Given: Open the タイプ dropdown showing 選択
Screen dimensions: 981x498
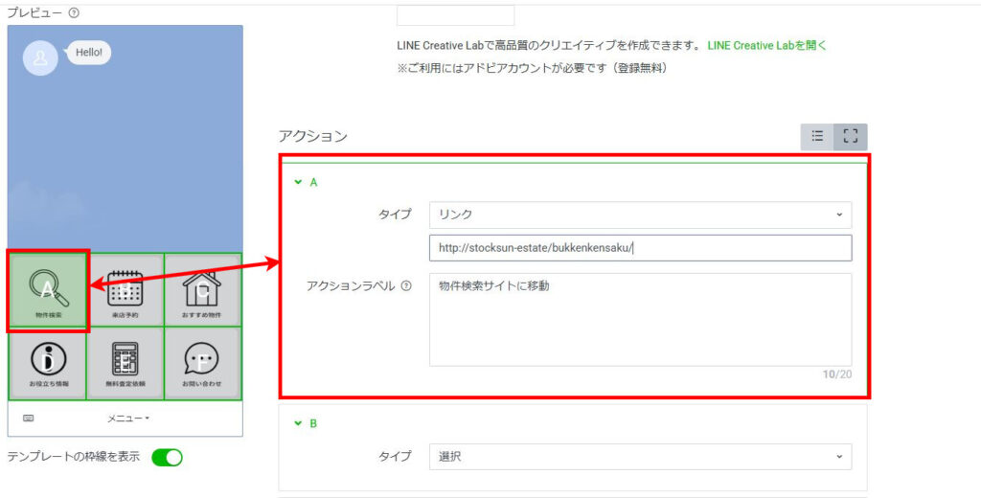Looking at the screenshot, I should point(640,457).
